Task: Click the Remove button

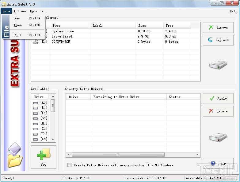Action: point(218,27)
